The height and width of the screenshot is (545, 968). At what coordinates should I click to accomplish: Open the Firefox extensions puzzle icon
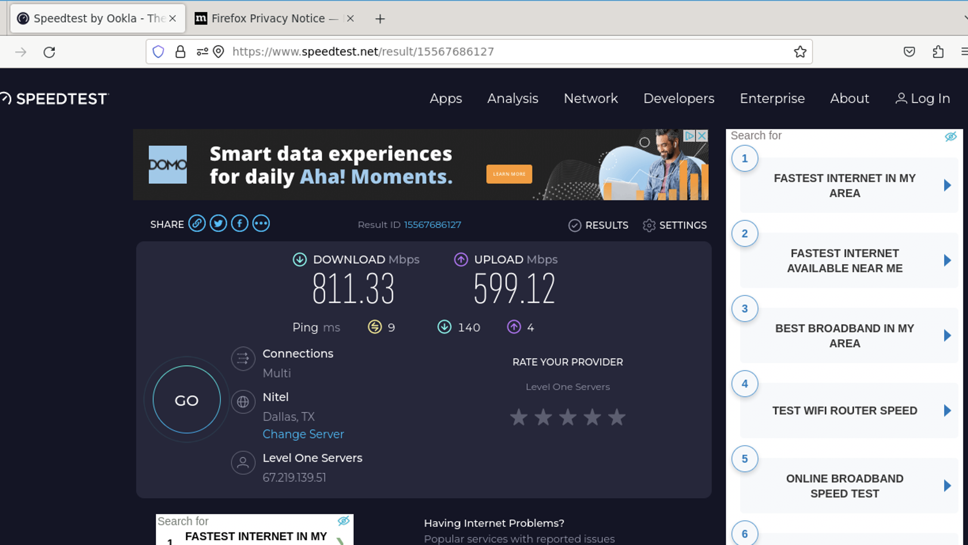pos(938,52)
